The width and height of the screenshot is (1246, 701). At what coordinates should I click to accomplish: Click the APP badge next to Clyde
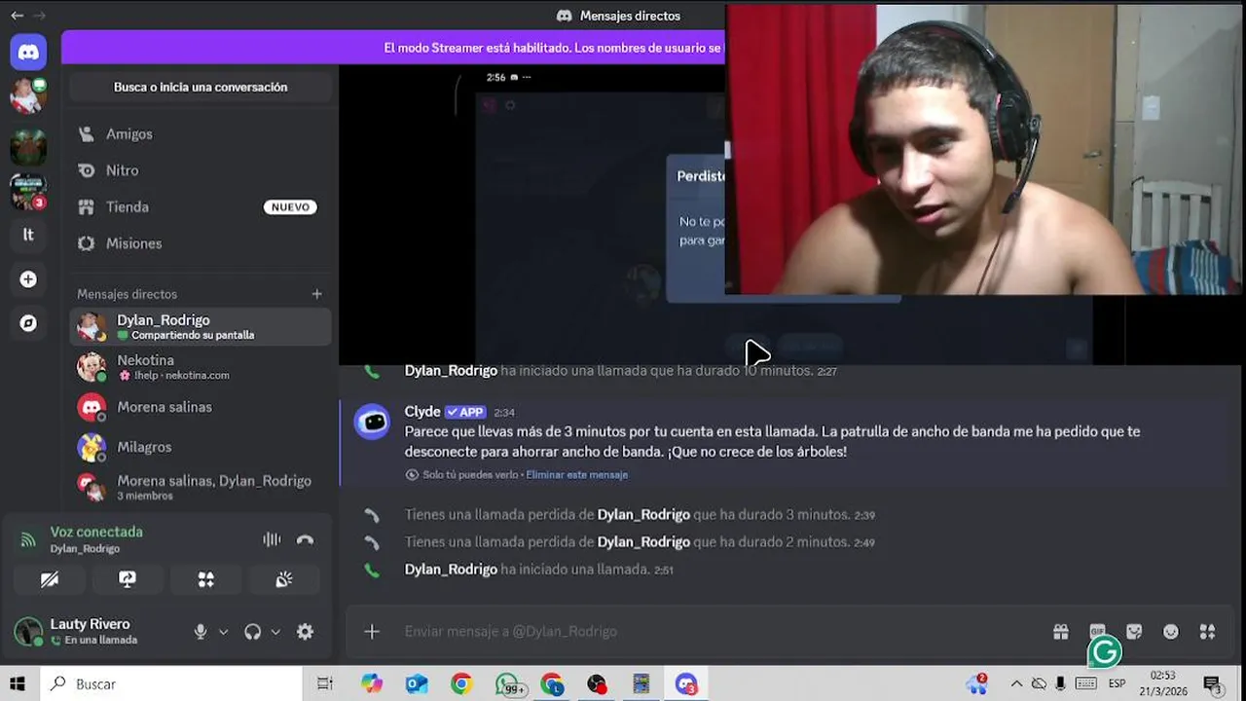(465, 412)
